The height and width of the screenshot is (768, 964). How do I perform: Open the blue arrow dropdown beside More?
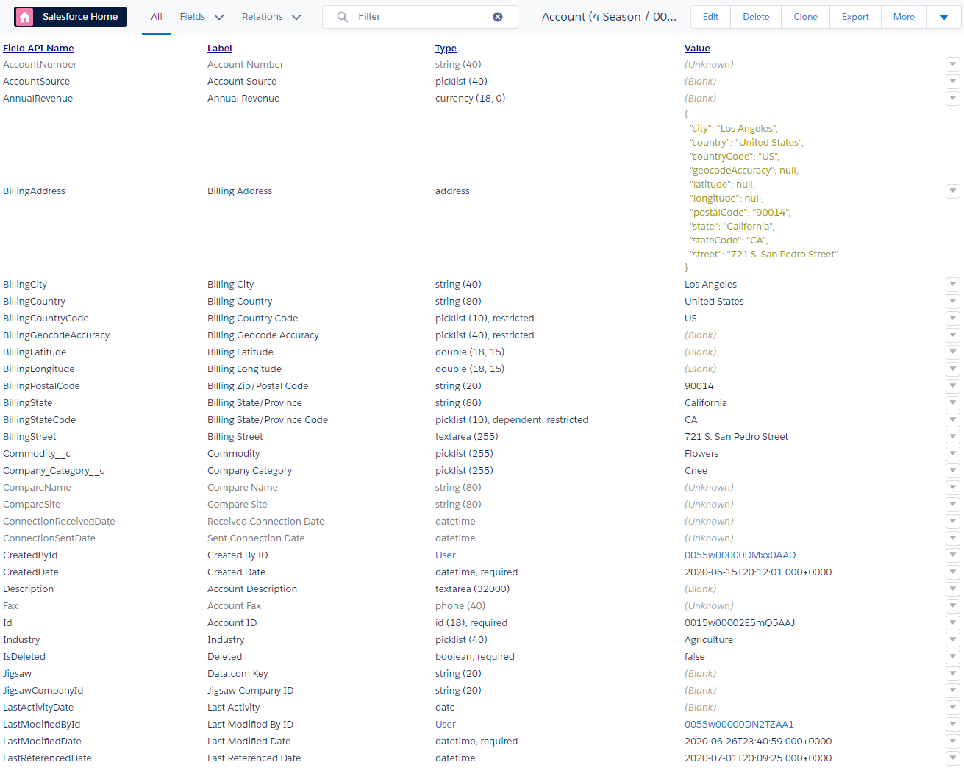pos(944,17)
